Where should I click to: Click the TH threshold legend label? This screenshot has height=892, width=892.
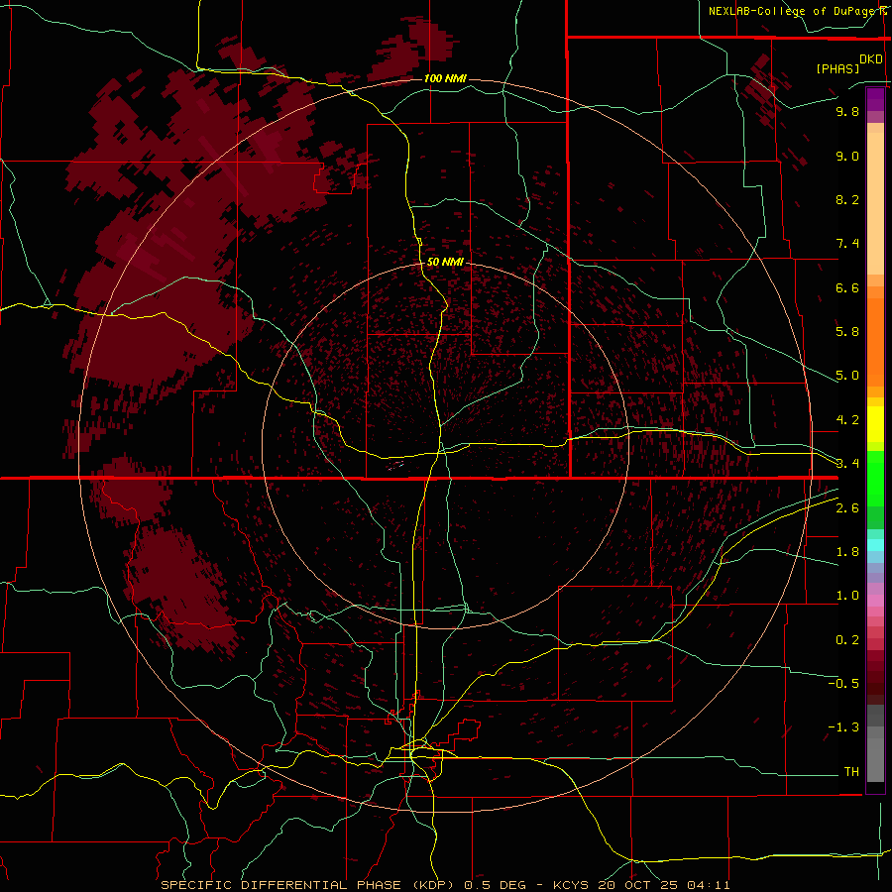851,772
